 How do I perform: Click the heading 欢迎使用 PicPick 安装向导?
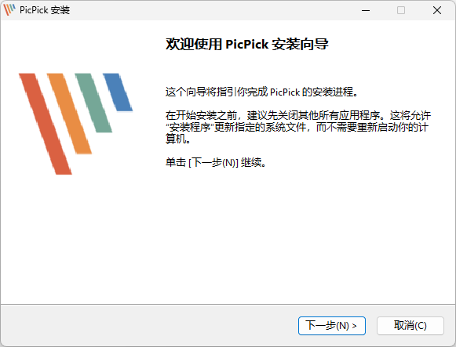247,44
